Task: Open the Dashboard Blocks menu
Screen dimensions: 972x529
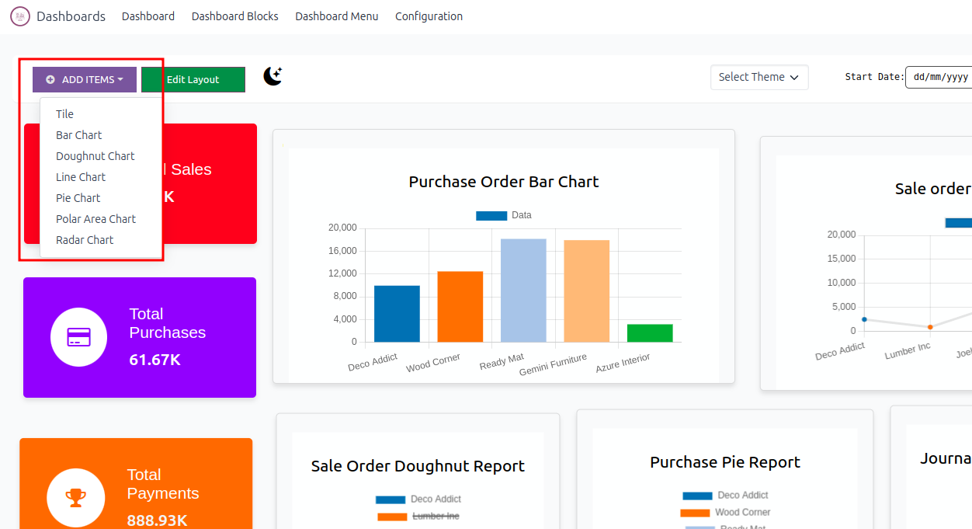Action: (234, 16)
